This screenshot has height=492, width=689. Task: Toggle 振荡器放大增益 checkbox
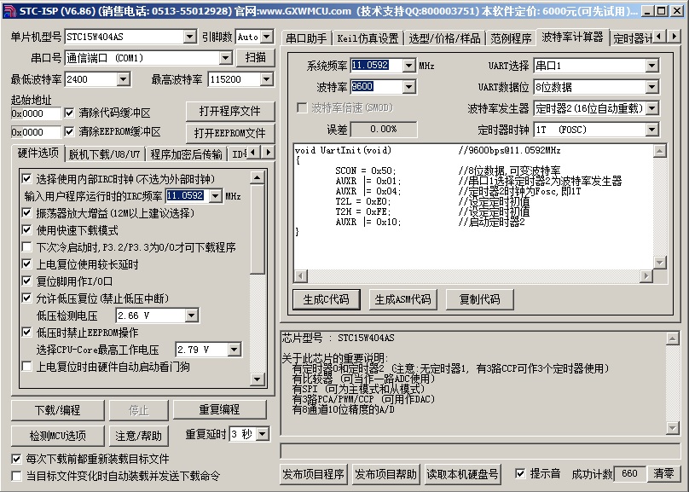[26, 213]
